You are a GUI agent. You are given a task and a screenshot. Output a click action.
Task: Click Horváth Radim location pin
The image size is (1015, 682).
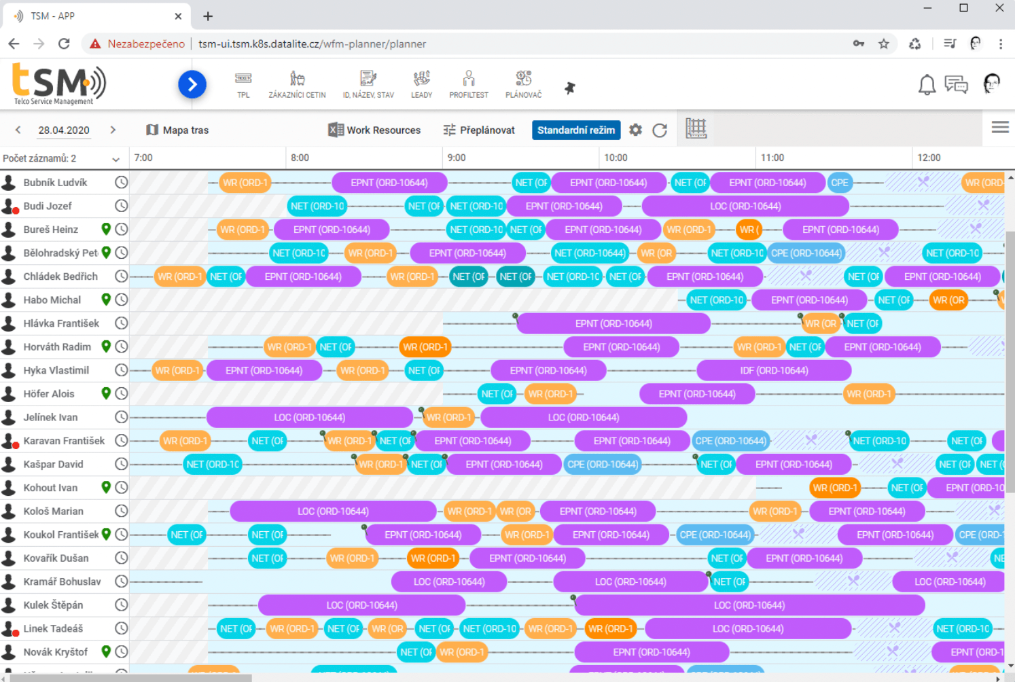106,346
